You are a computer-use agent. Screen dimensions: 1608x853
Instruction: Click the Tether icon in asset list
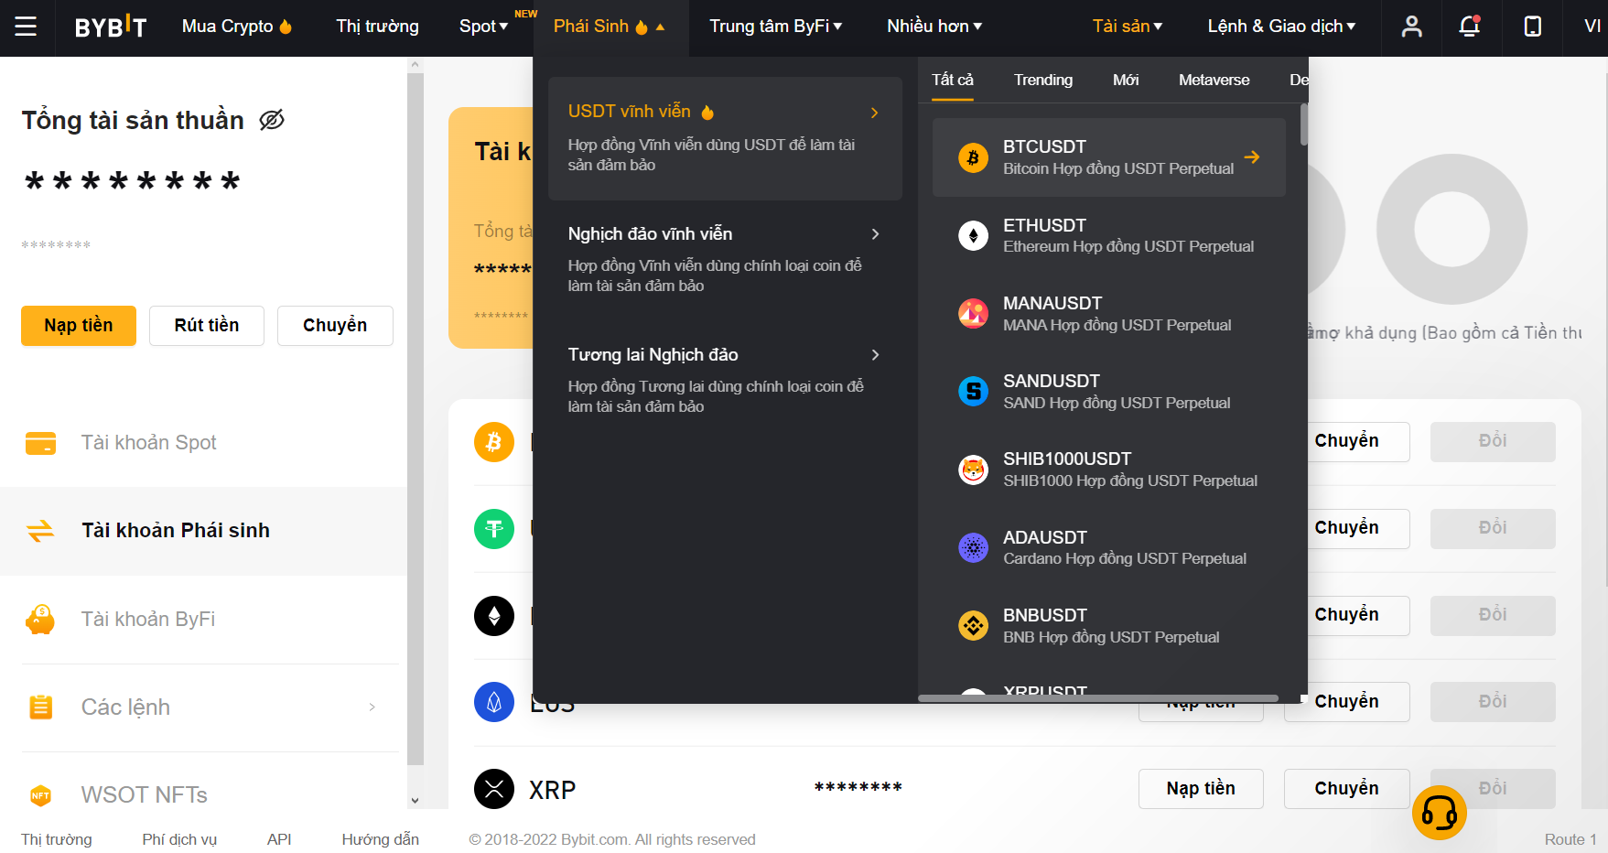point(494,529)
